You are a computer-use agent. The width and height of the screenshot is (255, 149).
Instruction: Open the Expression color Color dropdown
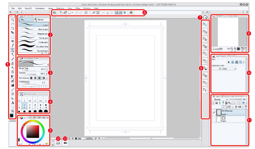[x=224, y=69]
